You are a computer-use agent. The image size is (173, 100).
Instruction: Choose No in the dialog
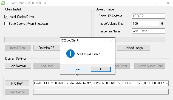[x=101, y=70]
